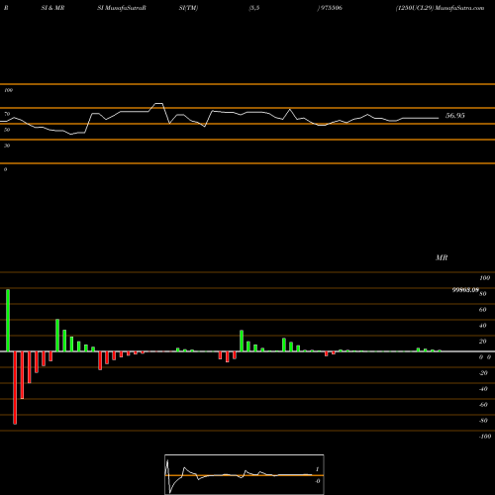
Task: Select the 70 level label on RSI axis
Action: click(x=7, y=114)
